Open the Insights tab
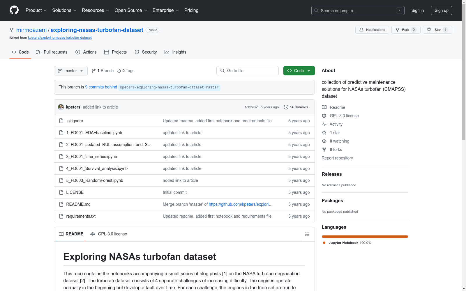This screenshot has height=291, width=466. pos(175,52)
